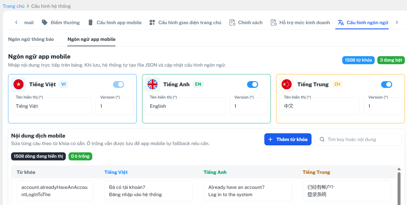Open the Ngôn ngữ app mobile tab

point(91,39)
